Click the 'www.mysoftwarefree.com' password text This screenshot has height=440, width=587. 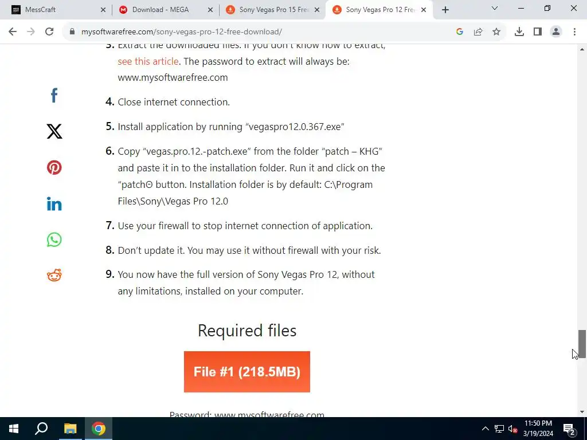coord(173,78)
